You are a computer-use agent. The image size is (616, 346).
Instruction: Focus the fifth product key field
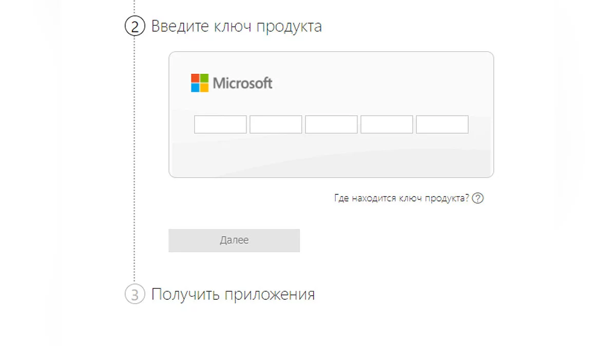tap(442, 125)
